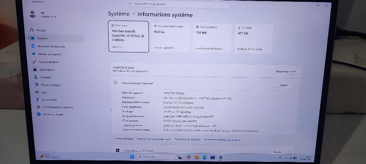Click the info icon beside Informations sur l'appareil
Viewport: 366px width, 164px height.
(x=115, y=83)
